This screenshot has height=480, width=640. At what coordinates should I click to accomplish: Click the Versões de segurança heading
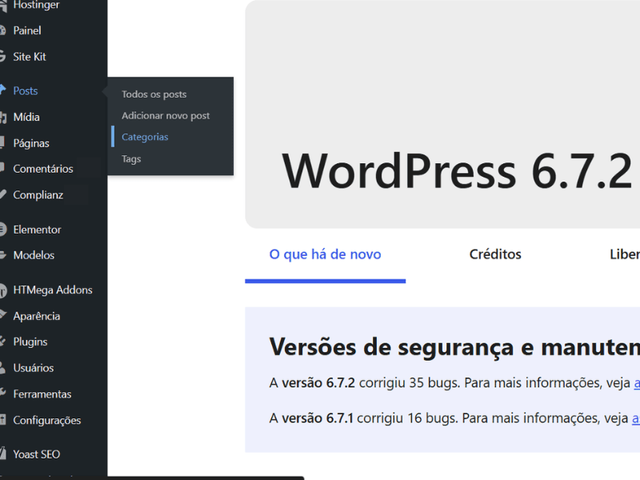click(454, 348)
